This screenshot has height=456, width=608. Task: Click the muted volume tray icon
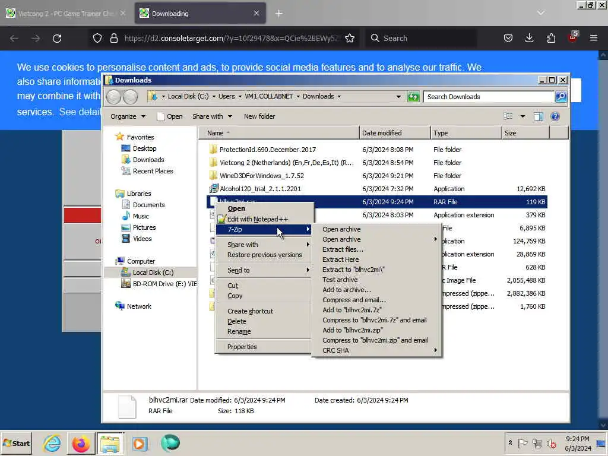coord(552,443)
